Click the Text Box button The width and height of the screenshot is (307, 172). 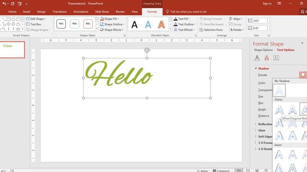(x=34, y=24)
